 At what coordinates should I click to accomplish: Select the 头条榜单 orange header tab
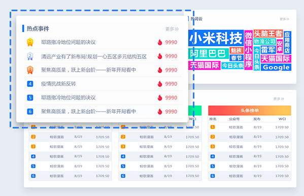[250, 110]
